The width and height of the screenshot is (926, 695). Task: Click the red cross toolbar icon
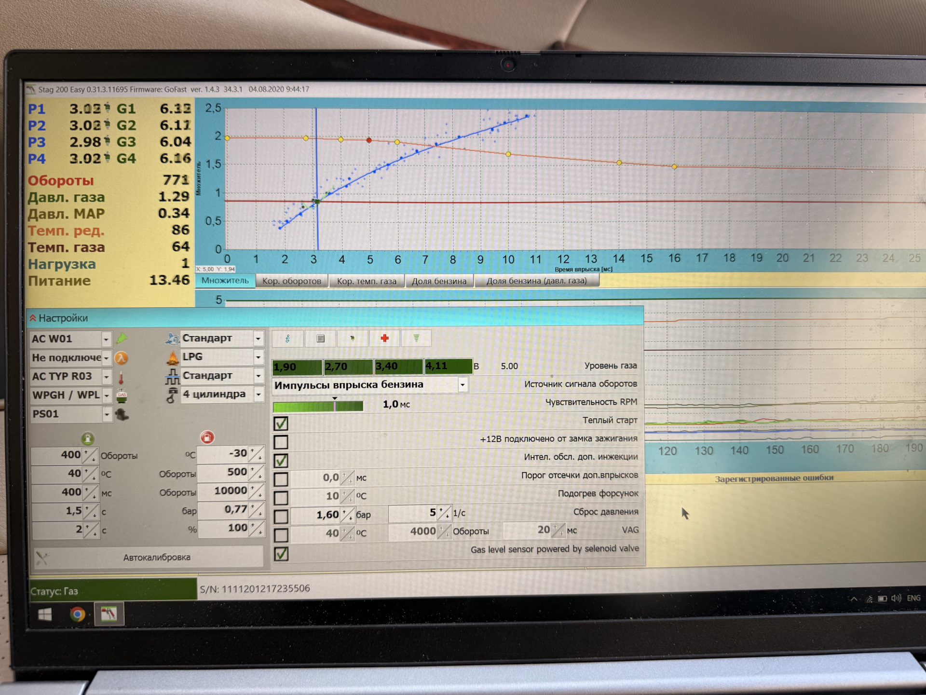click(x=384, y=339)
